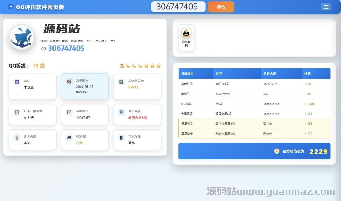Click the 10位QQ号 cell

click(x=222, y=84)
